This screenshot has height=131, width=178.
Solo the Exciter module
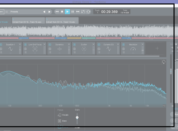click(74, 49)
